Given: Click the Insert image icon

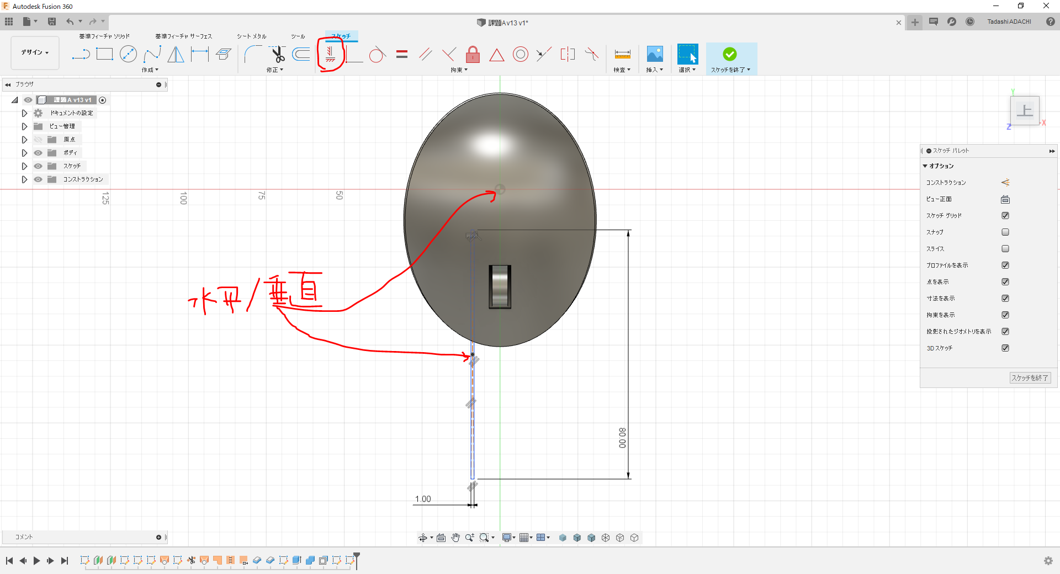Looking at the screenshot, I should click(655, 54).
